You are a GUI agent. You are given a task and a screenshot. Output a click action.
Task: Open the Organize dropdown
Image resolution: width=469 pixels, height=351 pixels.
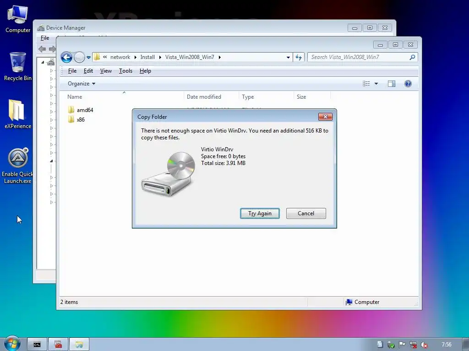coord(82,84)
